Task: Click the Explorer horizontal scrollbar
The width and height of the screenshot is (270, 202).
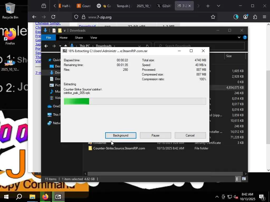Action: (x=165, y=174)
